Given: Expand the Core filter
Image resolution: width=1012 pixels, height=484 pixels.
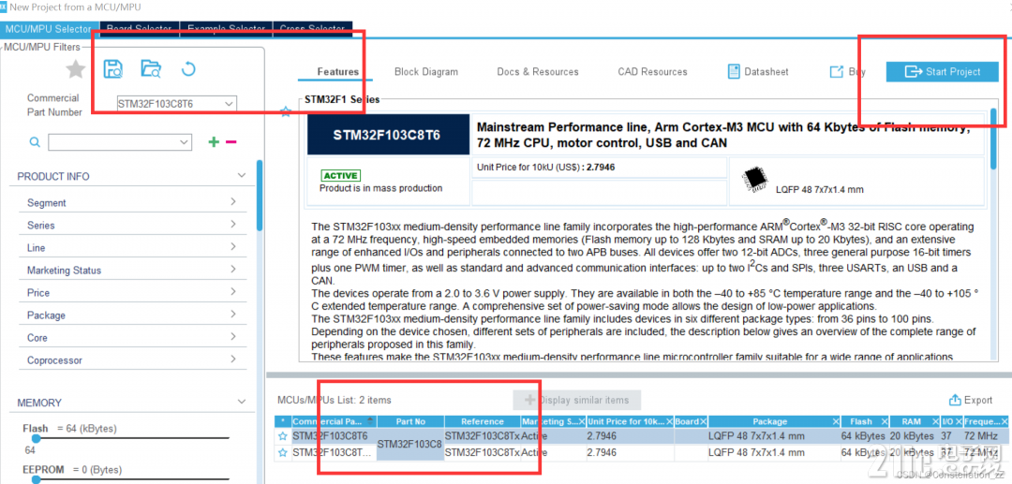Looking at the screenshot, I should tap(233, 338).
